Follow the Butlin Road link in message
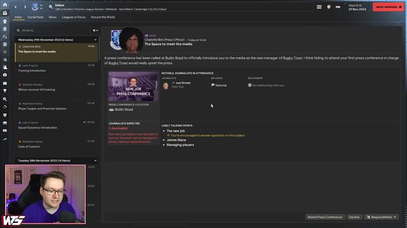The width and height of the screenshot is (407, 228). pyautogui.click(x=174, y=58)
